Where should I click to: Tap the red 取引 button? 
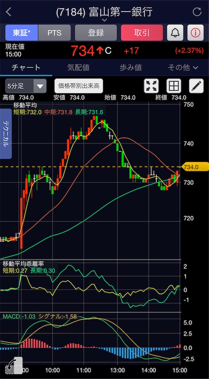point(142,33)
